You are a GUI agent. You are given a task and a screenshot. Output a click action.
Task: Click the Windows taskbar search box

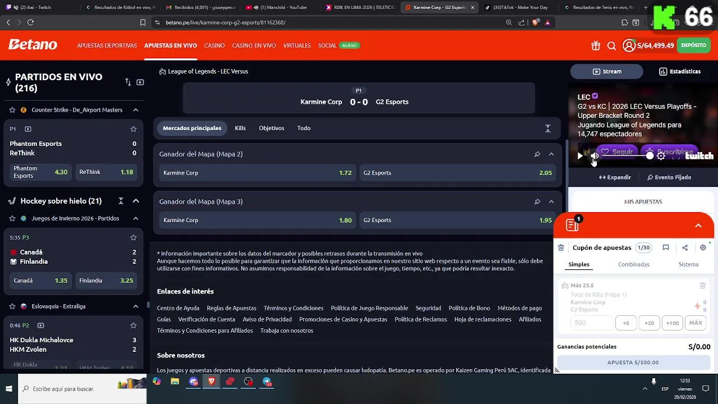coord(82,388)
